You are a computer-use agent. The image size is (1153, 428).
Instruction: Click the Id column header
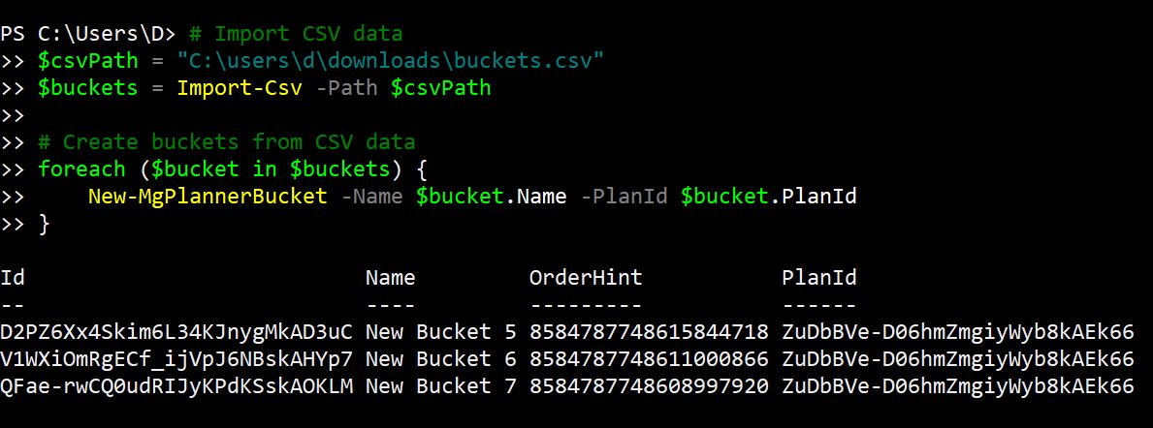pos(13,278)
